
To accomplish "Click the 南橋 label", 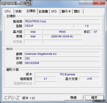I will click(x=19, y=36).
